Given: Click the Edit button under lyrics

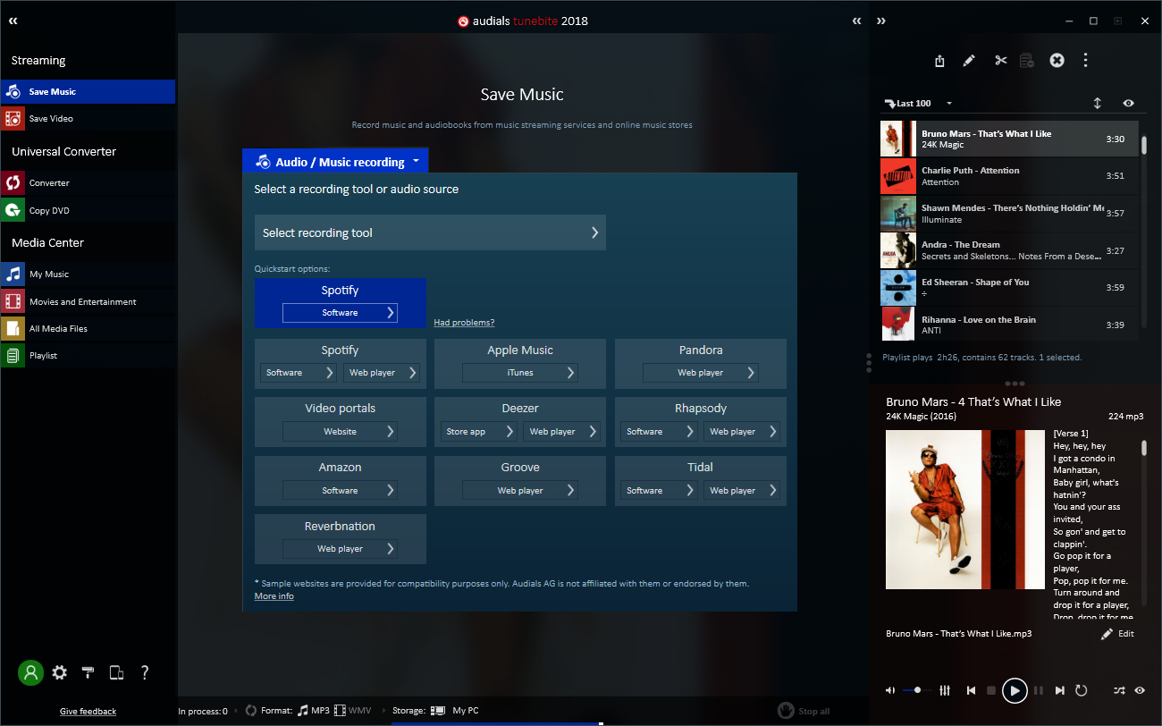Looking at the screenshot, I should [x=1117, y=634].
